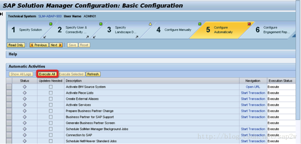Select row header for Activate BW Source System
Screen dimensions: 301x144
[x=9, y=87]
